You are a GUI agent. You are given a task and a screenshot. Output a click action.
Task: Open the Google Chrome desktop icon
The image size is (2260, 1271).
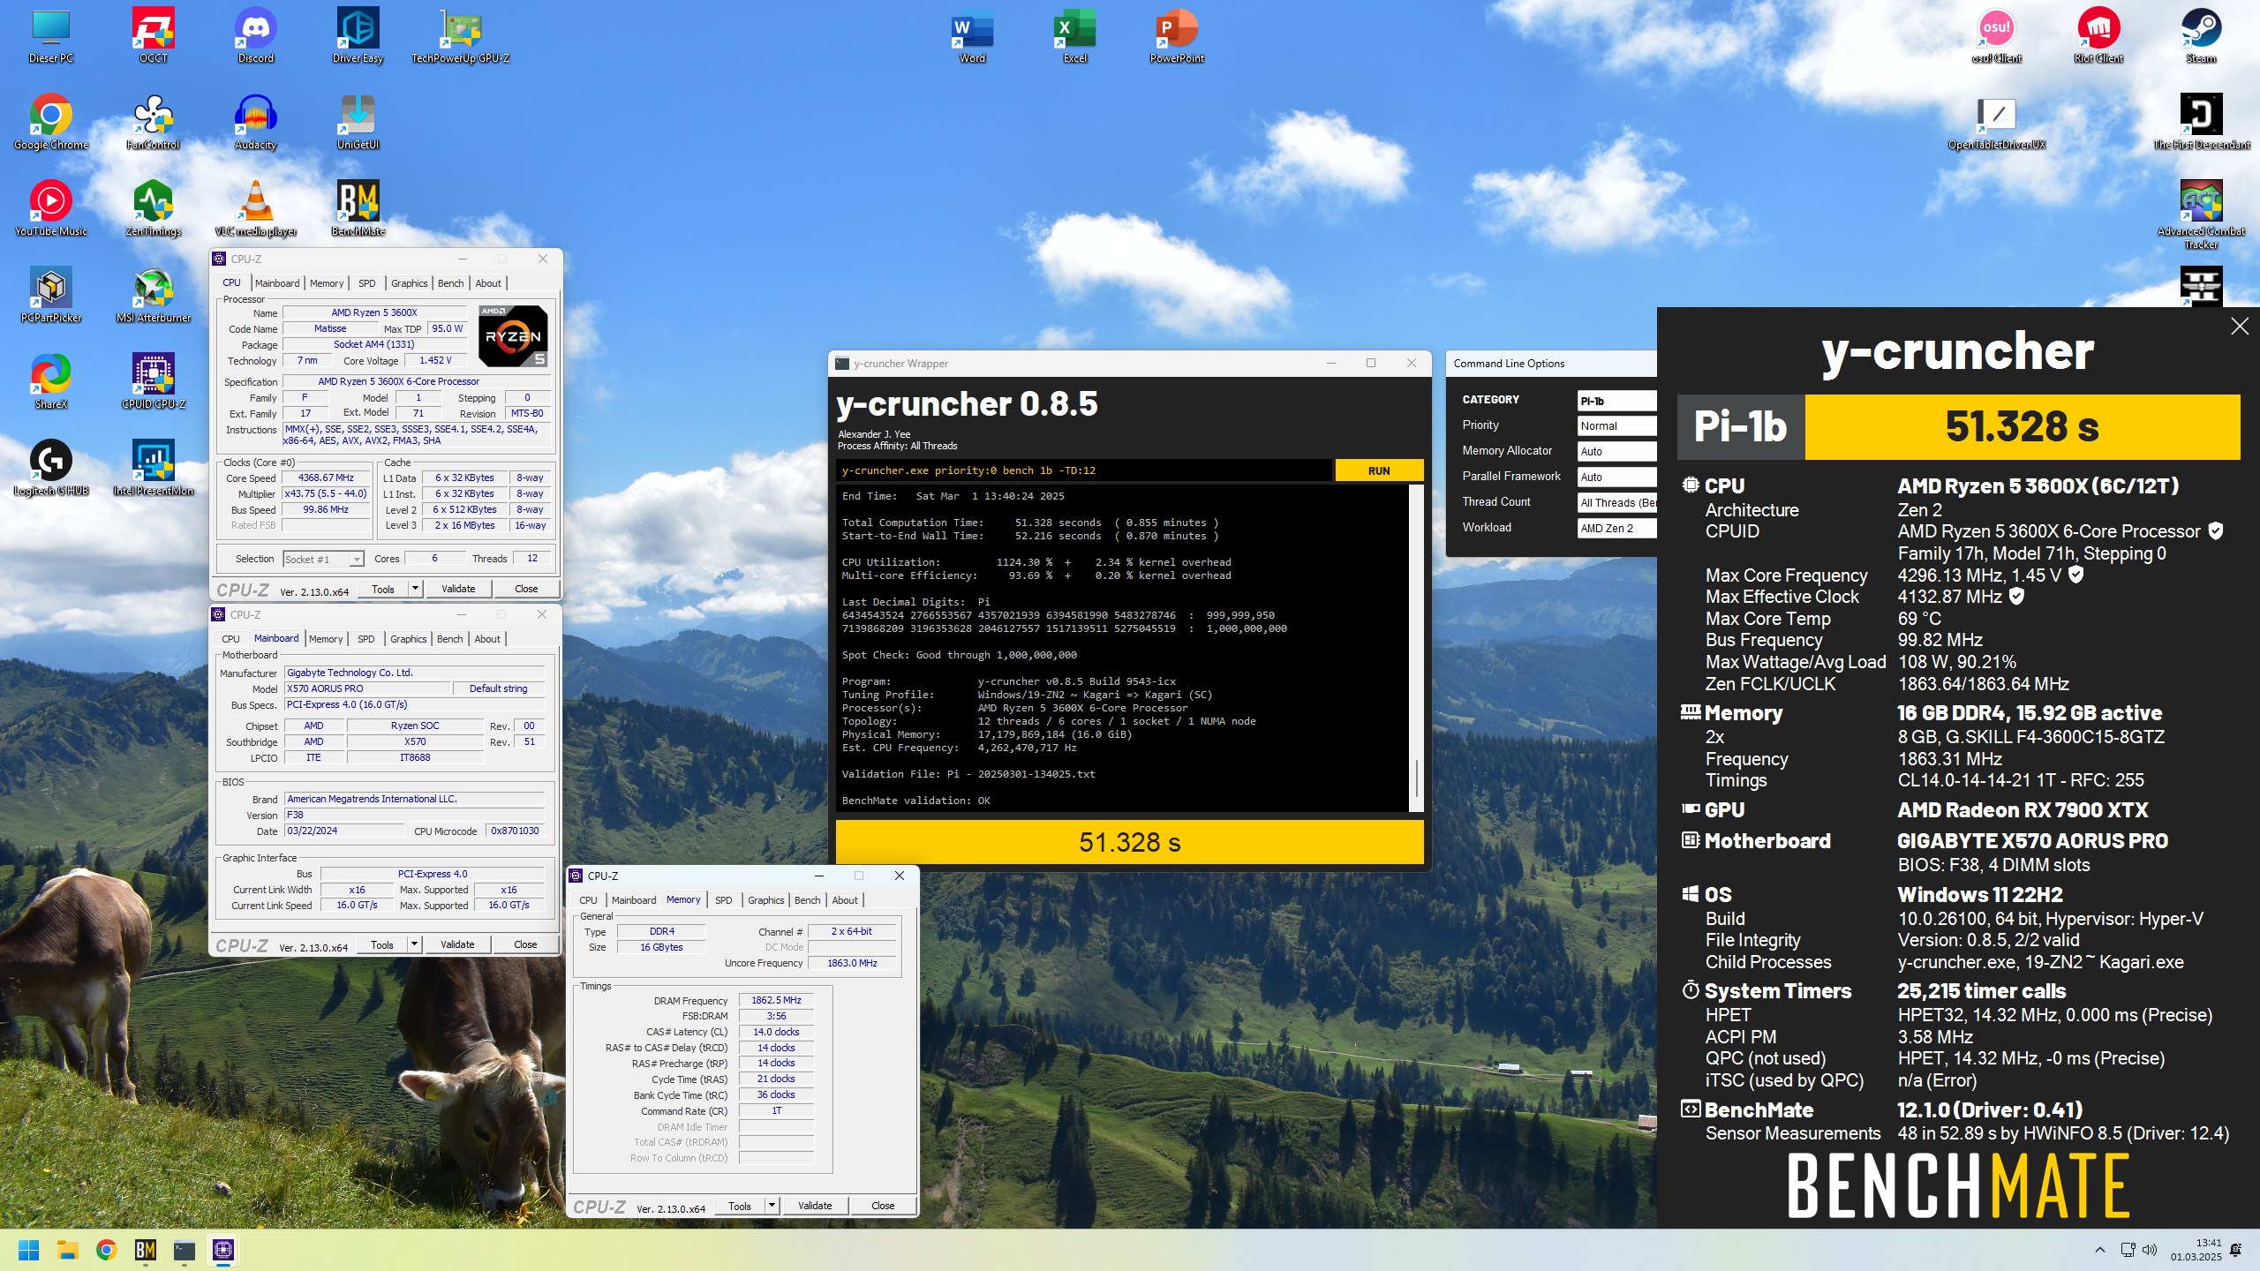point(51,122)
